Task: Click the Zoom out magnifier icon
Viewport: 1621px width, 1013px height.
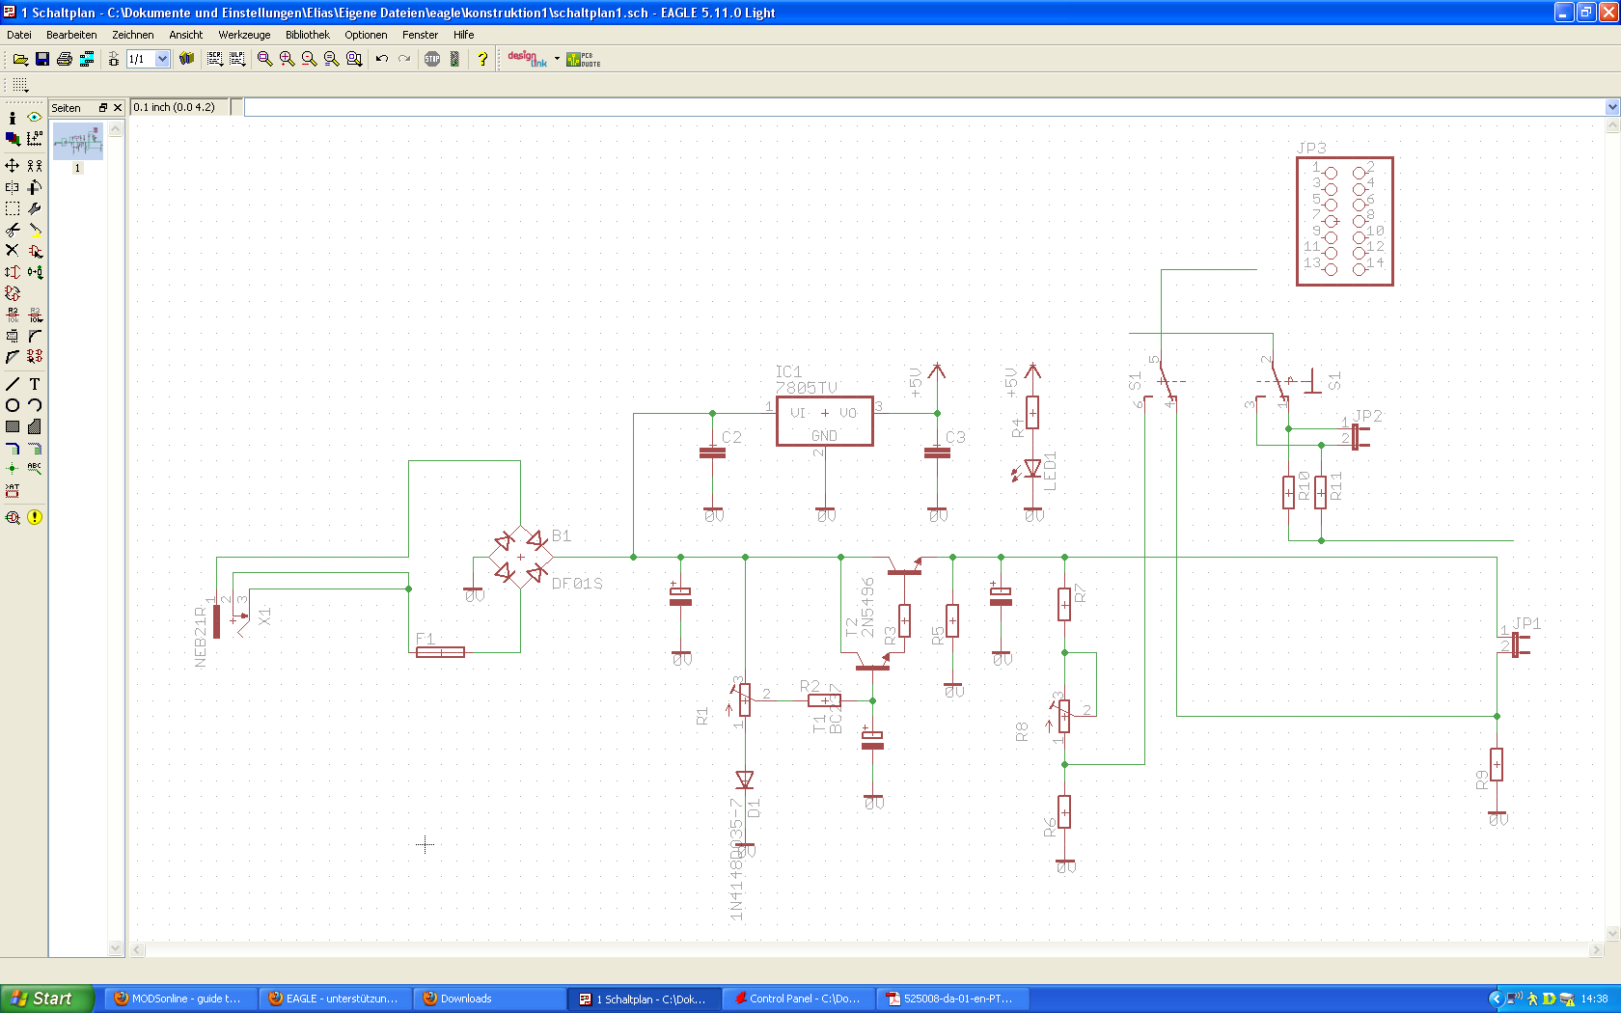Action: coord(309,59)
